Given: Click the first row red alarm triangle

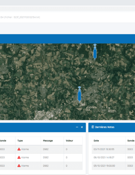Looking at the screenshot, I should (x=19, y=149).
